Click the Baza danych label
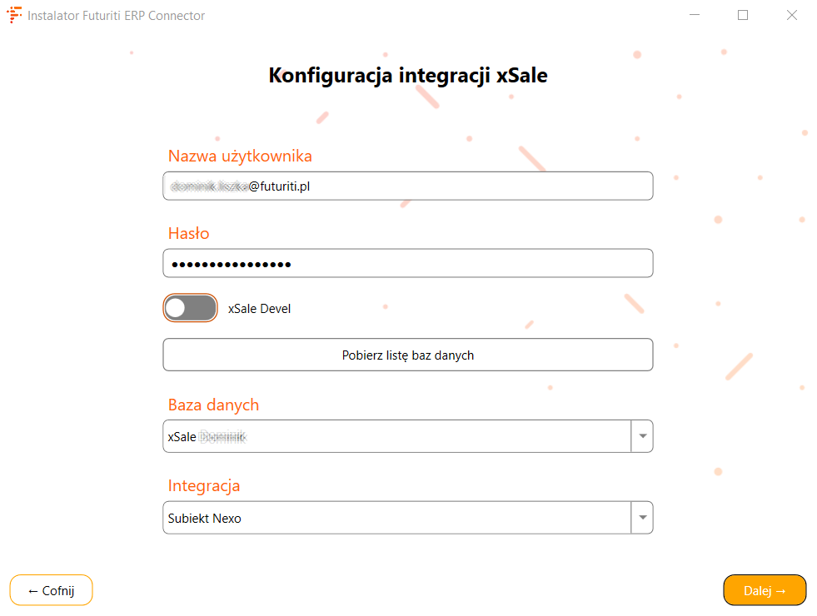 pos(213,405)
